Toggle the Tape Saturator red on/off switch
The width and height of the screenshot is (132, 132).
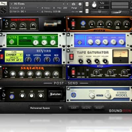pos(71,56)
